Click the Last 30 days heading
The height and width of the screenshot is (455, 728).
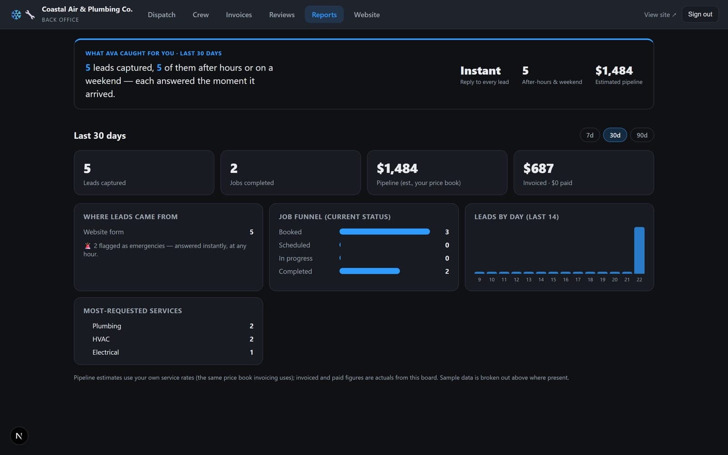[x=100, y=136]
